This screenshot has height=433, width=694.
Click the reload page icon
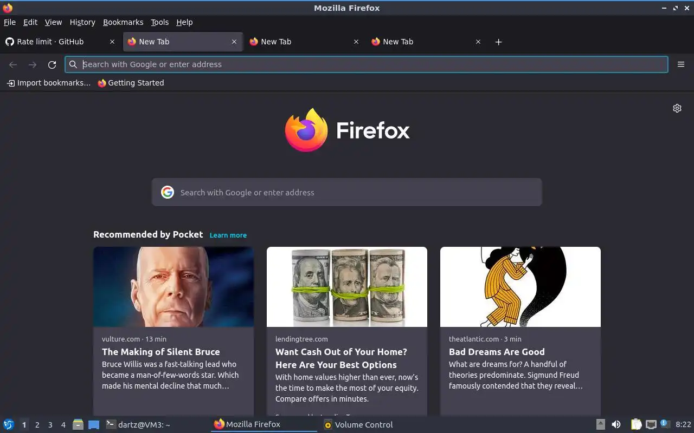(52, 64)
